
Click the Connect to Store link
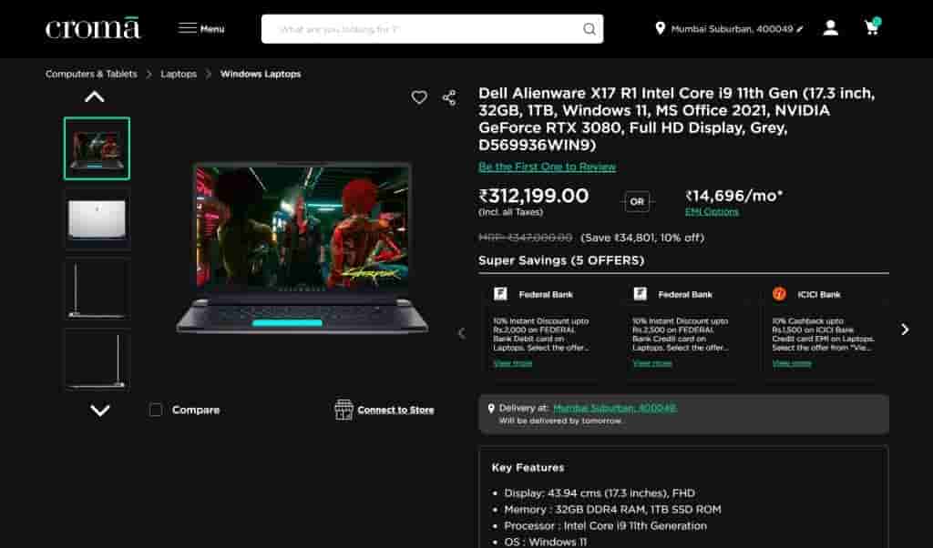395,411
